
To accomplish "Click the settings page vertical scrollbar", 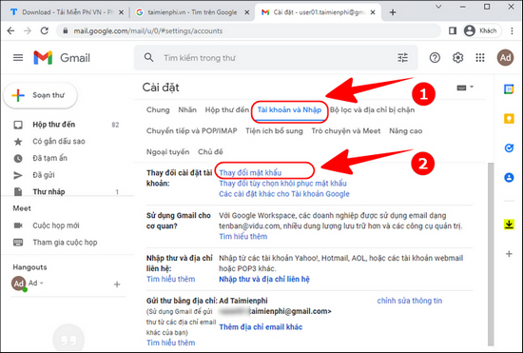I will pyautogui.click(x=491, y=254).
